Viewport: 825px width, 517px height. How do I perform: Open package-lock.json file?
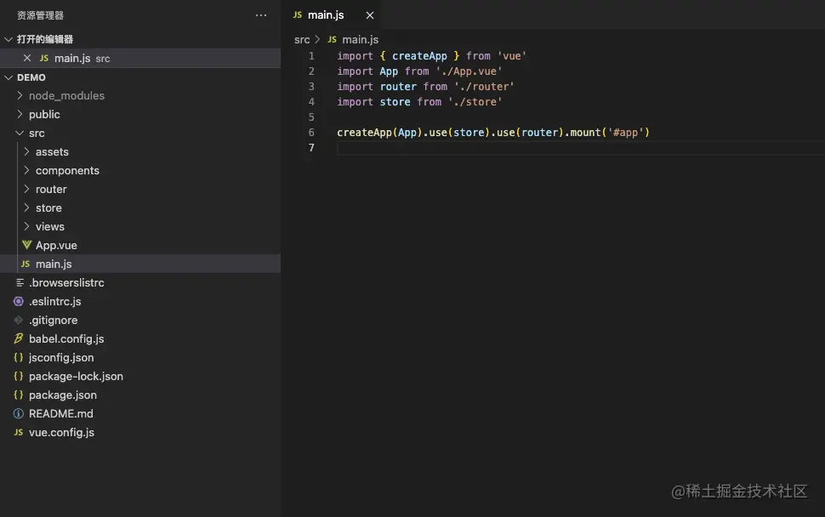click(76, 376)
